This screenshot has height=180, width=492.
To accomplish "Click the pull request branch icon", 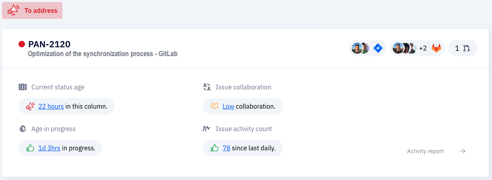I will point(467,49).
